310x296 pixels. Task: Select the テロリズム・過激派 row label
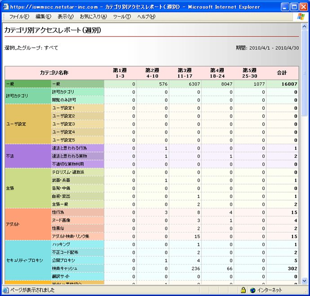click(x=77, y=172)
